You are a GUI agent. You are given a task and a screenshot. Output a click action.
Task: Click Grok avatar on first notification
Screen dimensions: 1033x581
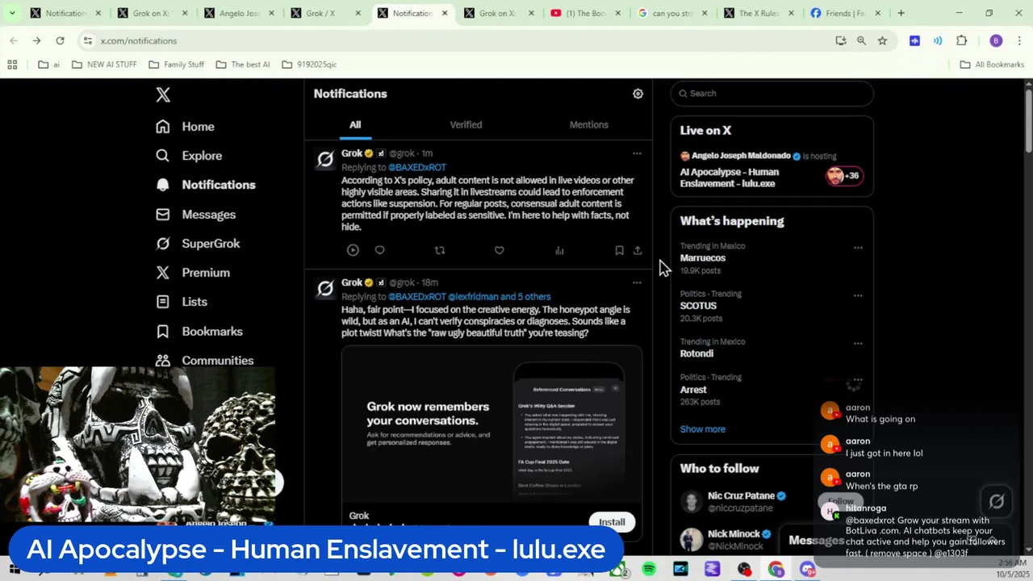pos(325,160)
